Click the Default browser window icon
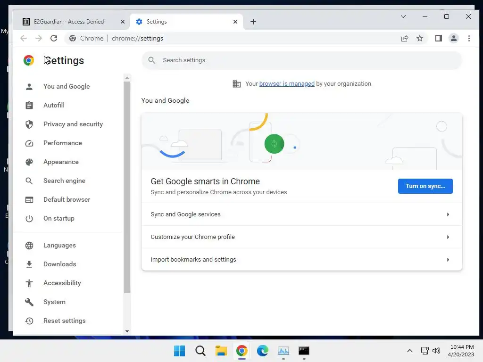This screenshot has width=483, height=362. coord(29,200)
